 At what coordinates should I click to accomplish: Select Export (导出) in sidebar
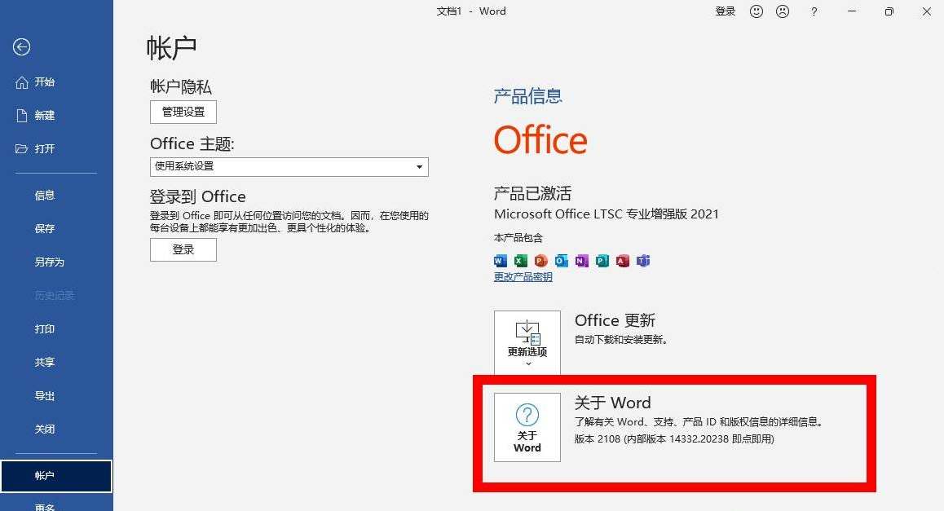[44, 396]
